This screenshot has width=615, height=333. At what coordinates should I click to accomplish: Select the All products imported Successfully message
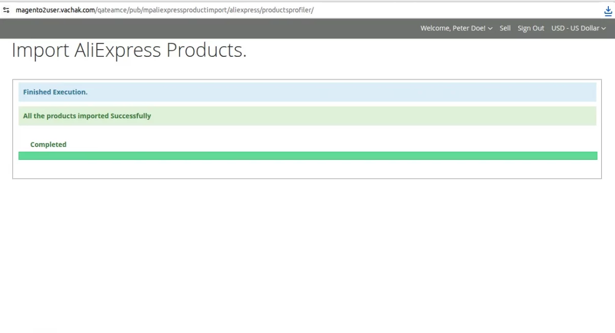pos(307,116)
